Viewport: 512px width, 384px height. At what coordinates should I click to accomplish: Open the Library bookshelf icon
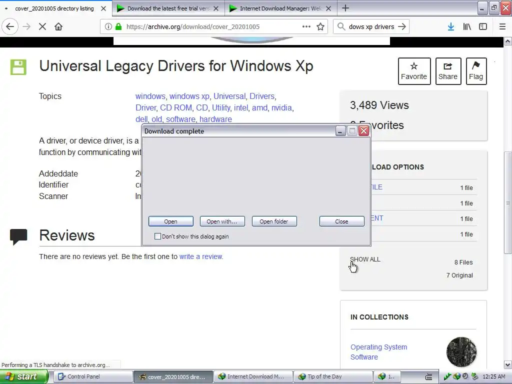click(467, 27)
